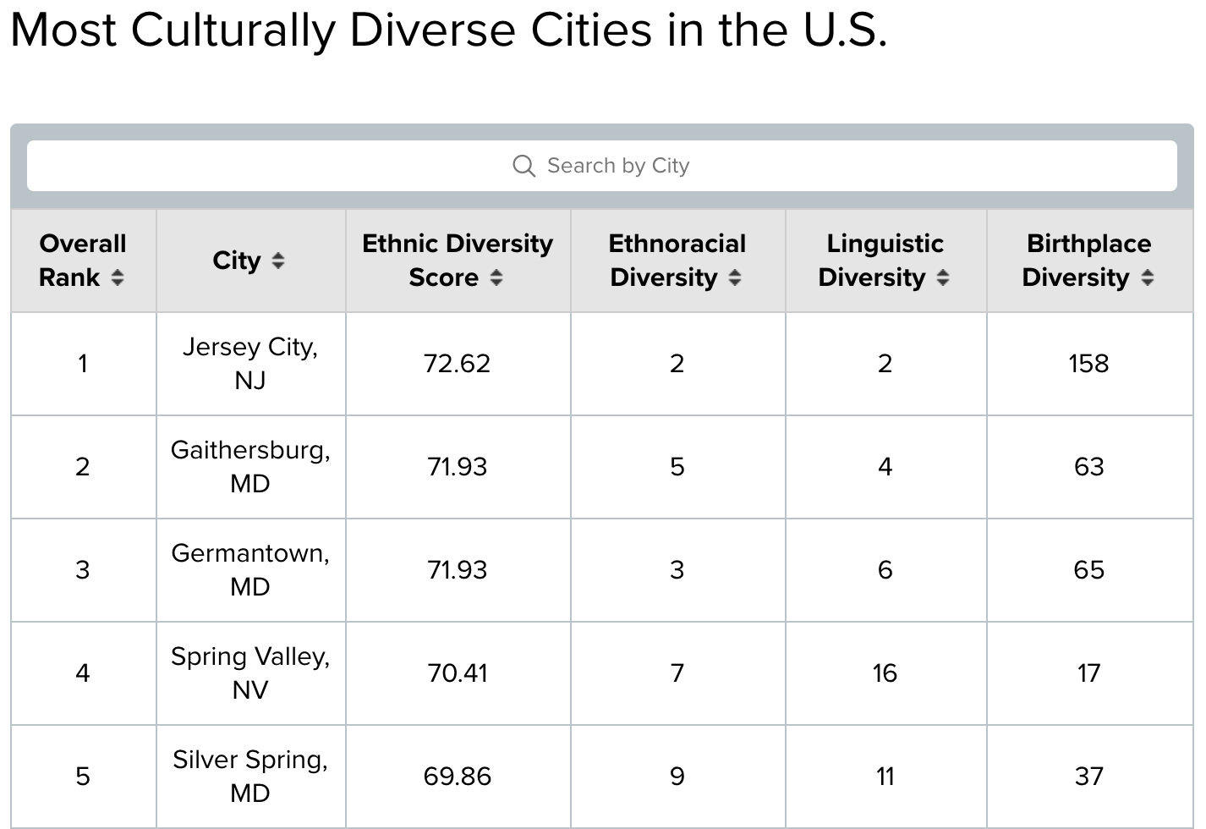
Task: Click Ethnic Diversity Score header text
Action: click(458, 261)
